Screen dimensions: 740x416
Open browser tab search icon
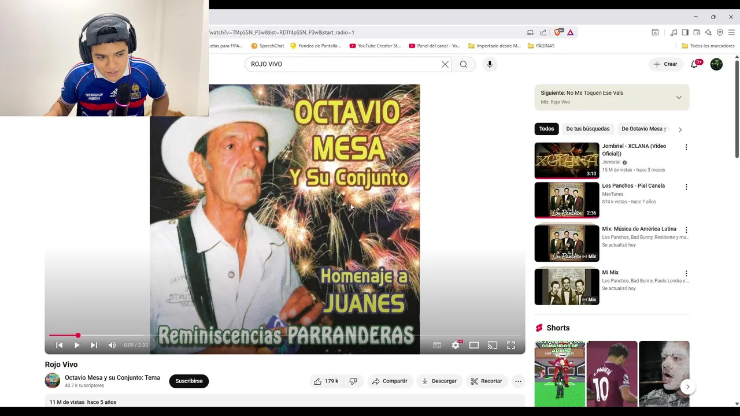(x=655, y=32)
